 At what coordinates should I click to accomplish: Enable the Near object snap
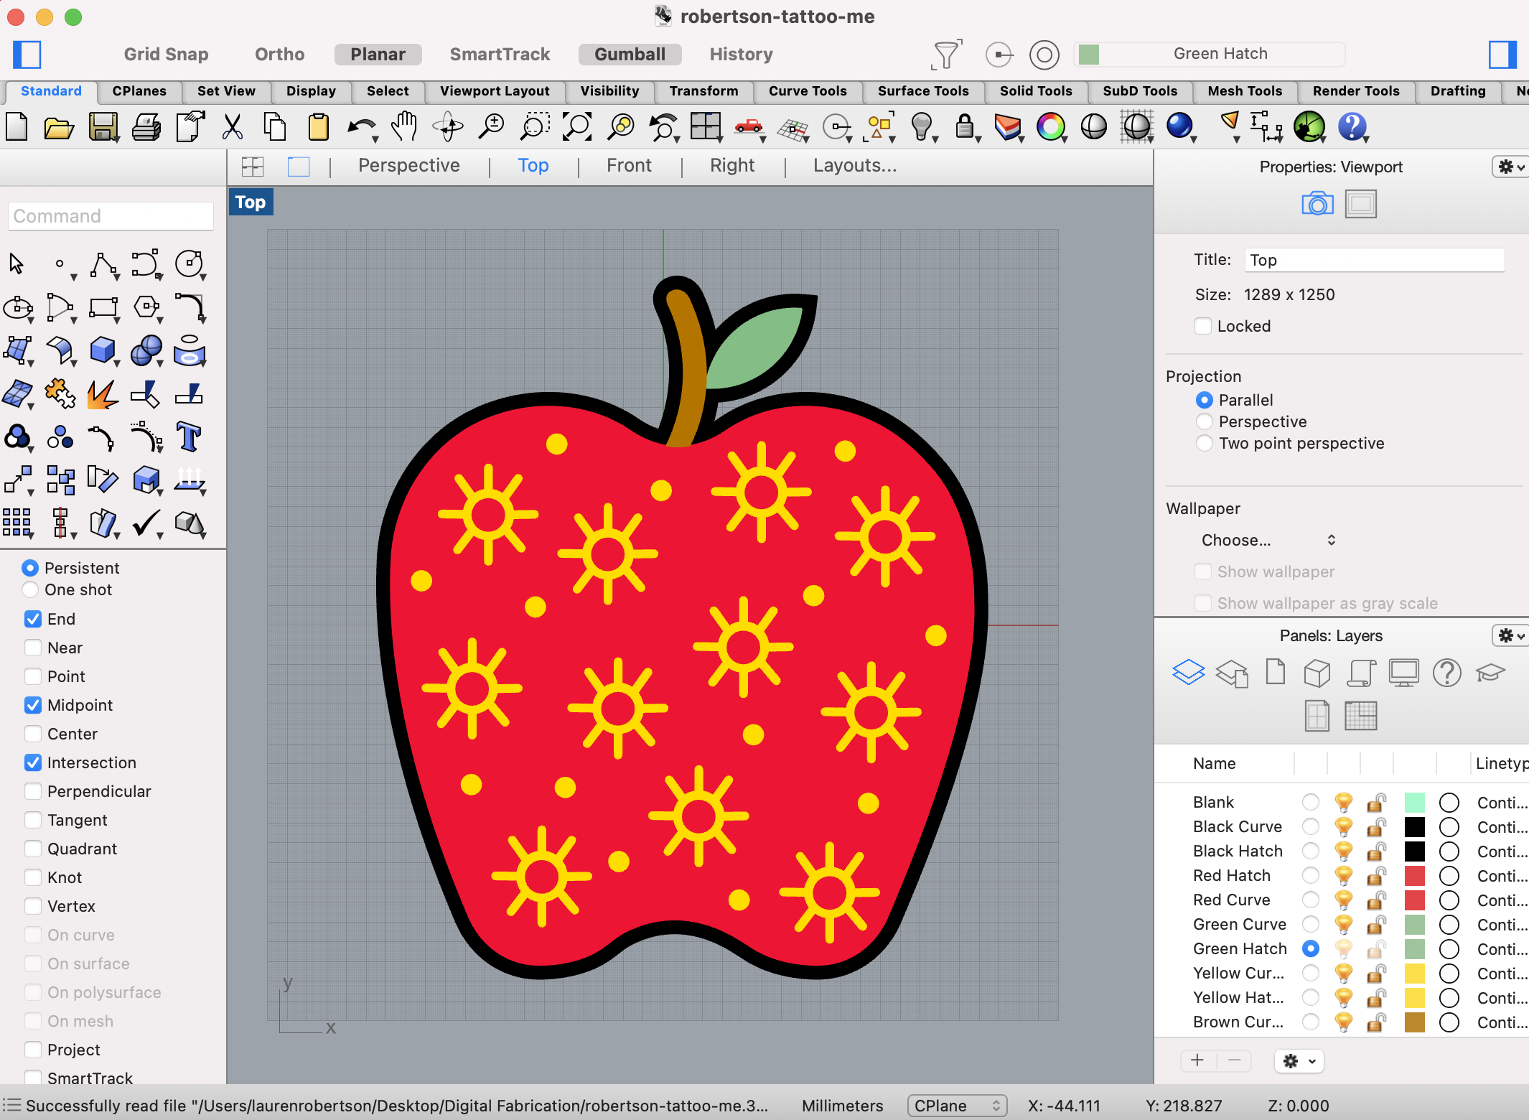[x=33, y=648]
